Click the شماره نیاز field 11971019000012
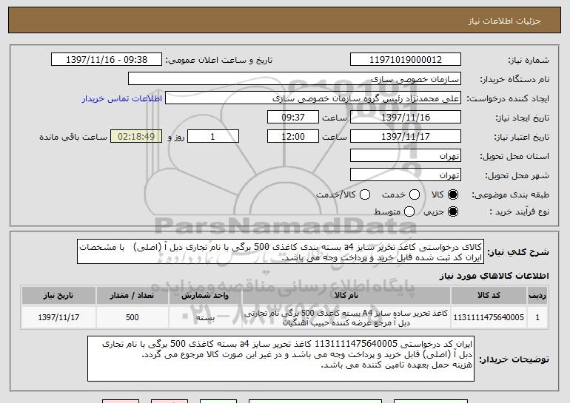 tap(406, 60)
